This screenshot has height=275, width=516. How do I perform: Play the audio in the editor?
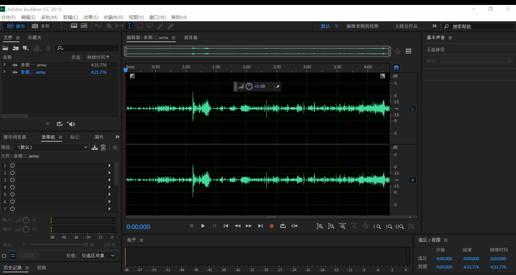tap(203, 226)
